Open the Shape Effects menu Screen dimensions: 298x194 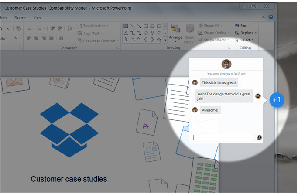pyautogui.click(x=213, y=40)
